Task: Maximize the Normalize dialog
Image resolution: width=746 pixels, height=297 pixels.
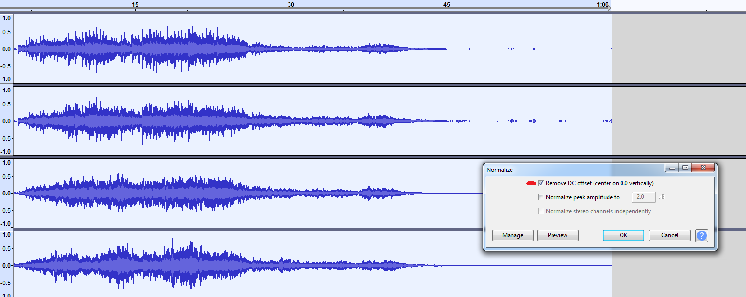Action: click(x=685, y=168)
